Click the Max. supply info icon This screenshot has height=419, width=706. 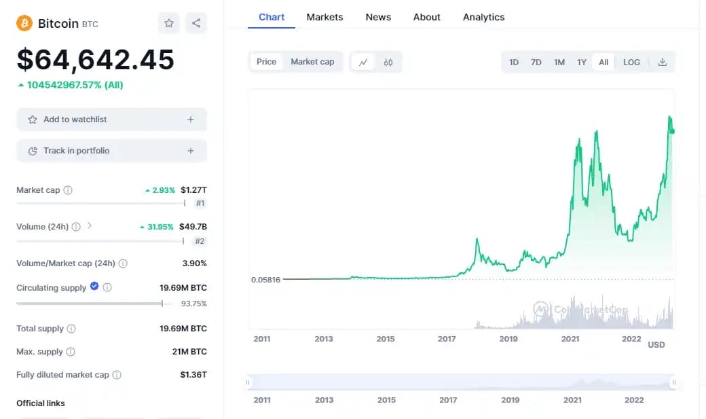point(69,352)
